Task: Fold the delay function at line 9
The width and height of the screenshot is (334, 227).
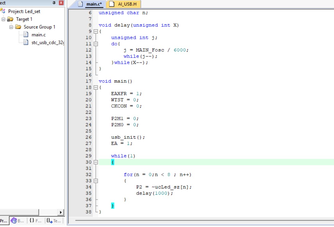Action: pyautogui.click(x=96, y=31)
